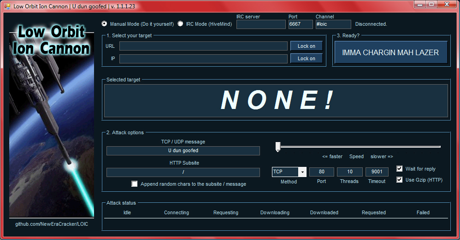Enable Append random chars checkbox
This screenshot has width=460, height=240.
135,184
